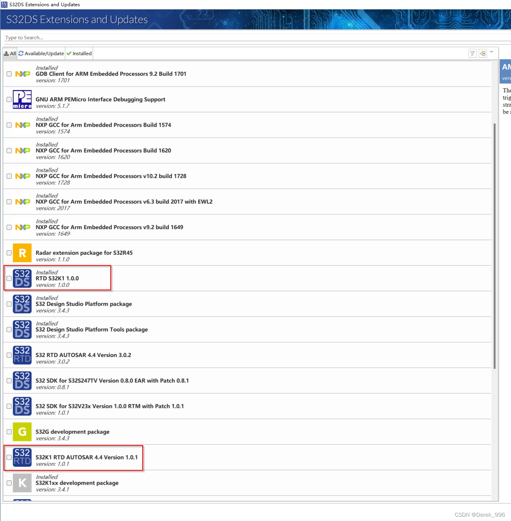Click the PEmicro logo icon
Screen dimensions: 511x521
tap(22, 100)
